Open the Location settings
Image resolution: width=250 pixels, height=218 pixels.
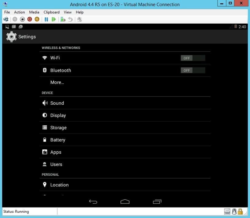click(125, 185)
